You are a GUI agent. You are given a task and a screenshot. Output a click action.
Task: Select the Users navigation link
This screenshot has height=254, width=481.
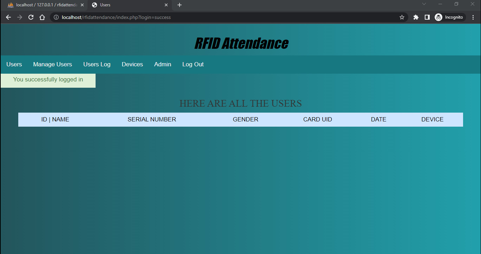pos(14,65)
